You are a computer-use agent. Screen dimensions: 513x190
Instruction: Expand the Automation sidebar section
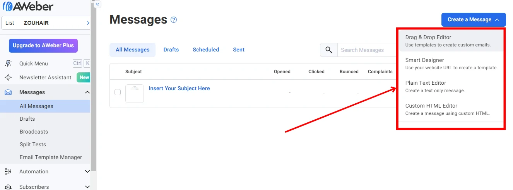(87, 171)
